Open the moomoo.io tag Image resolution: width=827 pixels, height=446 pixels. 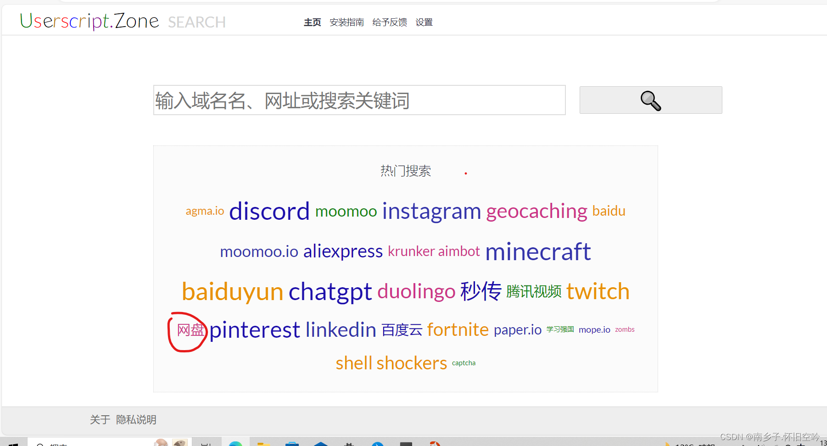point(259,251)
